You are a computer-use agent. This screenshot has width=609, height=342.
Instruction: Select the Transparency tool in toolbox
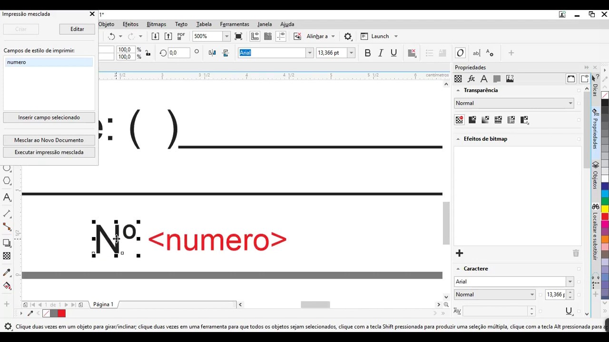(7, 256)
